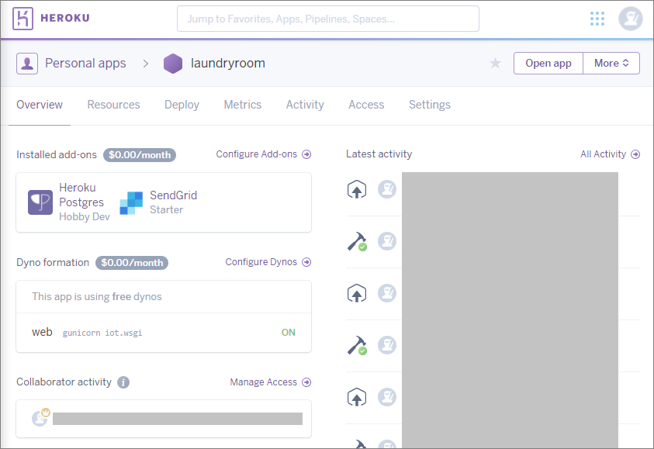Switch to the Access tab
654x449 pixels.
click(366, 105)
